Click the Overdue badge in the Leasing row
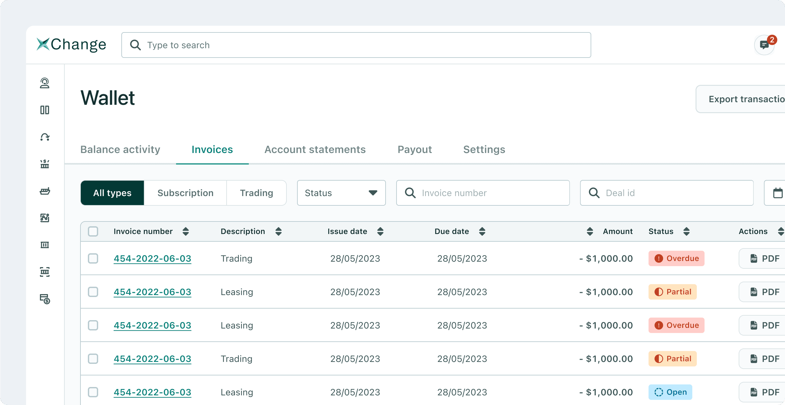785x405 pixels. (676, 325)
